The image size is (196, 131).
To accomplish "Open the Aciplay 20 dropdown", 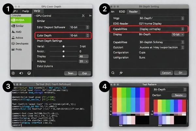I will pos(84,61).
